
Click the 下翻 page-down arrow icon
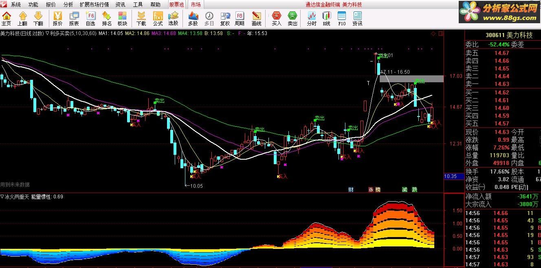click(38, 19)
